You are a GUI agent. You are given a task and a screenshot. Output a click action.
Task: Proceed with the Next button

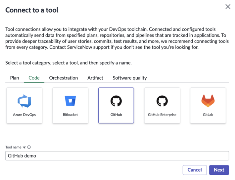[219, 170]
